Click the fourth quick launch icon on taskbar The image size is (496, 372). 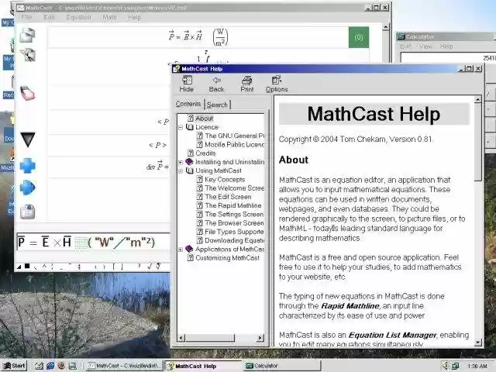point(72,366)
